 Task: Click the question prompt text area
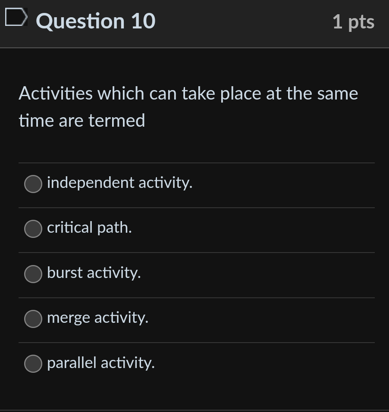click(x=188, y=106)
